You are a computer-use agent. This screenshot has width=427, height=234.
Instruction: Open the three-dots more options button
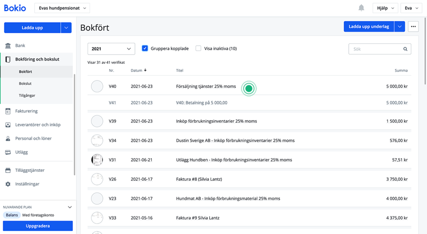[413, 26]
